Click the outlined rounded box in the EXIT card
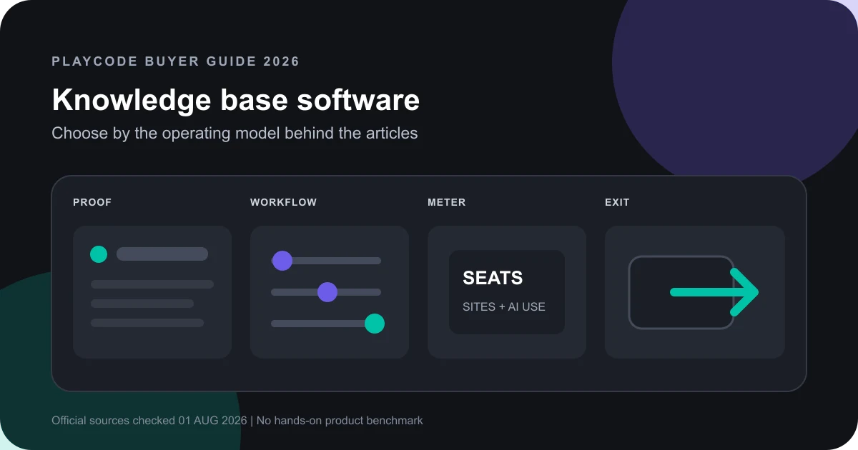 [x=681, y=292]
